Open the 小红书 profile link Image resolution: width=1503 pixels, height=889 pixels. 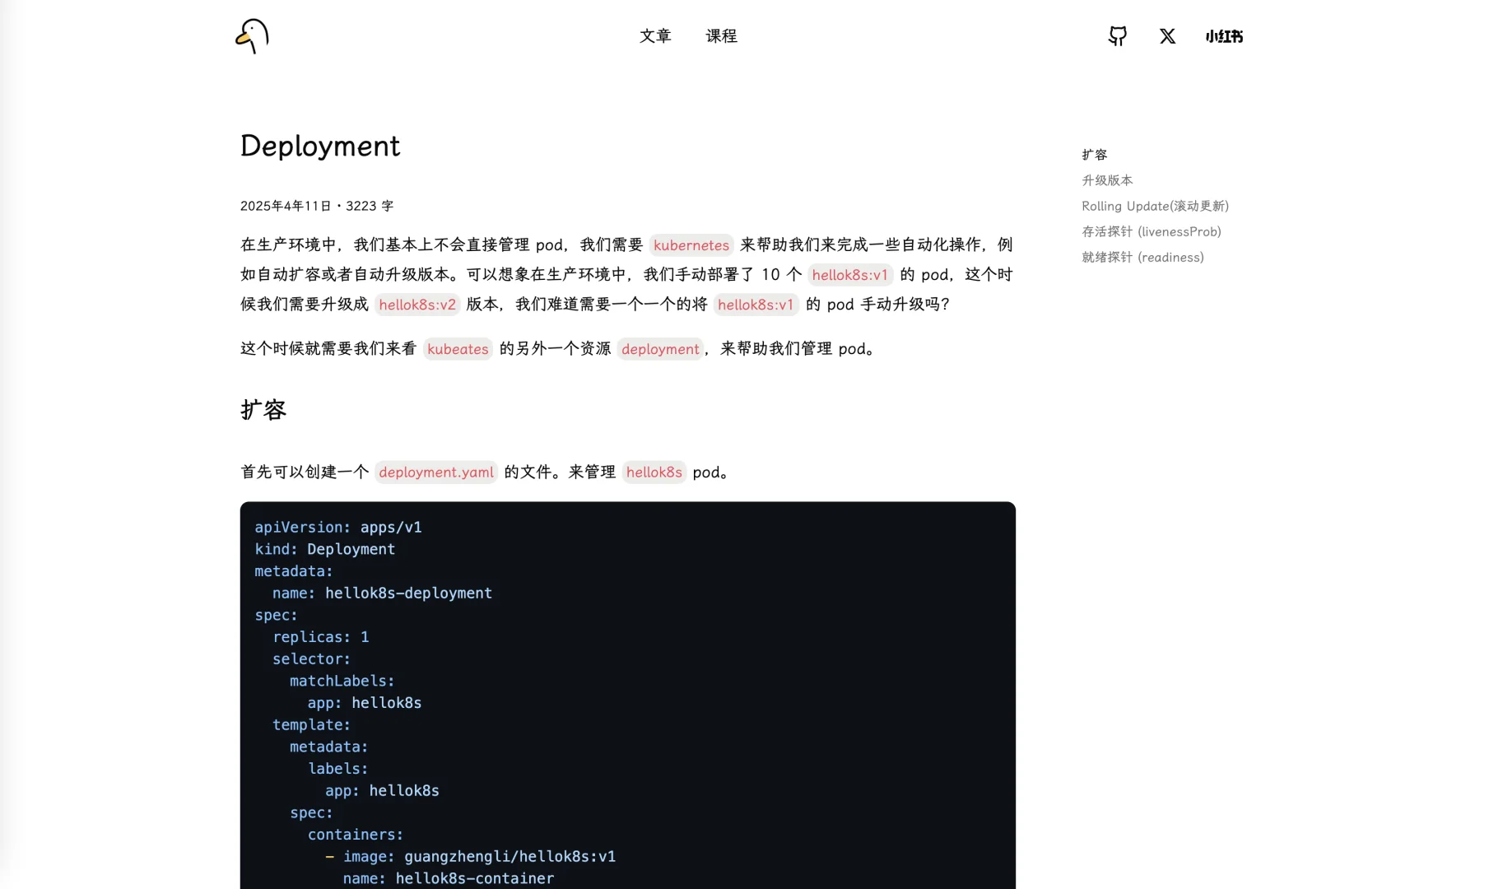(1223, 36)
